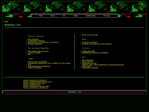Go to the Music page

tap(53, 16)
